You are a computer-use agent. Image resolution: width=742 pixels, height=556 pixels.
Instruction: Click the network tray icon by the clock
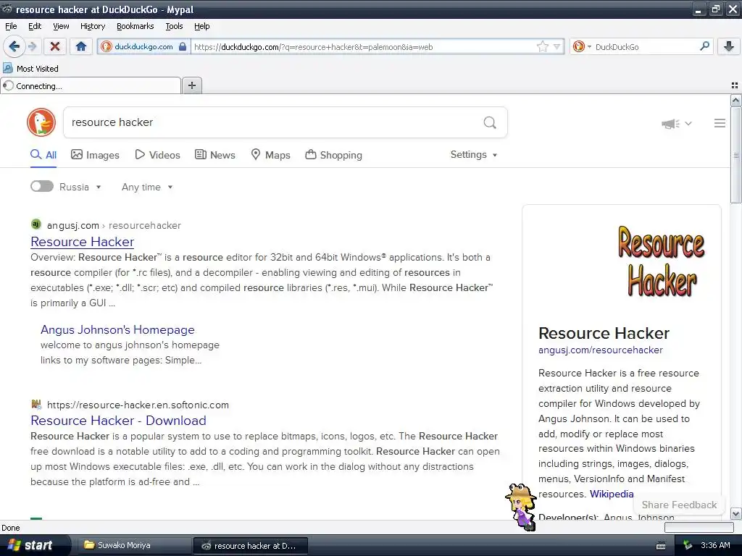point(688,545)
